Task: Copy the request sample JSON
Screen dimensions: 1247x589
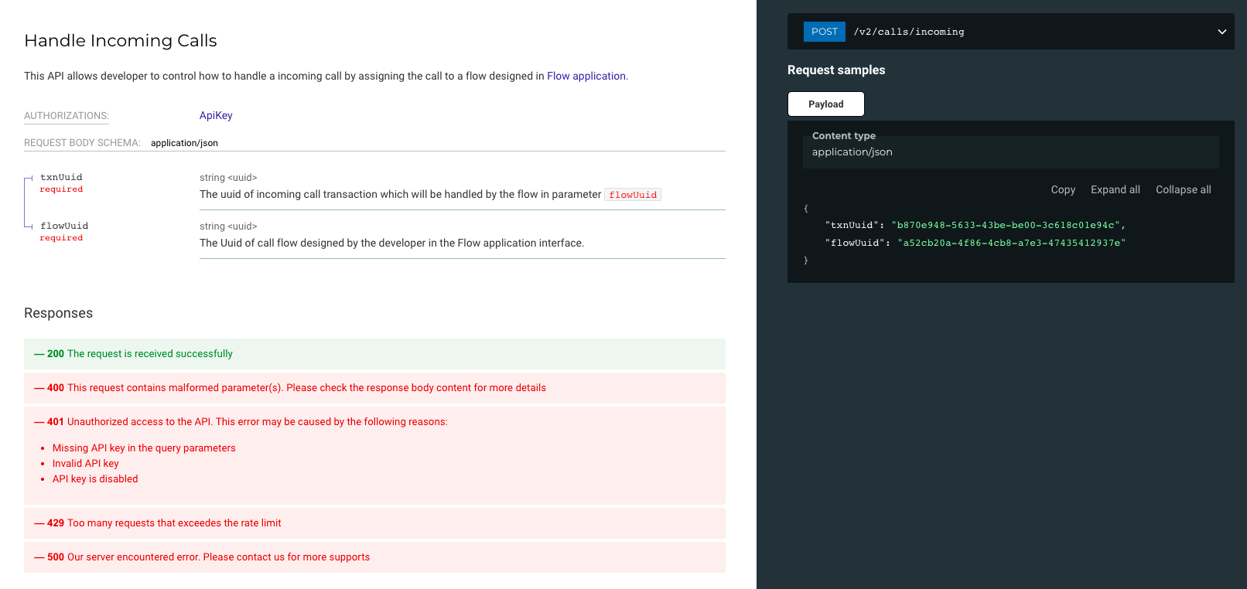Action: [x=1063, y=189]
